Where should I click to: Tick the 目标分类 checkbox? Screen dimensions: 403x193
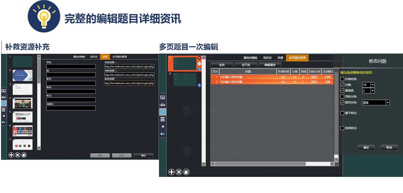coord(342,96)
